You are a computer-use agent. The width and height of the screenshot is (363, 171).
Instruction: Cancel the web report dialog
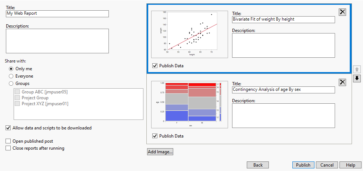pos(327,165)
